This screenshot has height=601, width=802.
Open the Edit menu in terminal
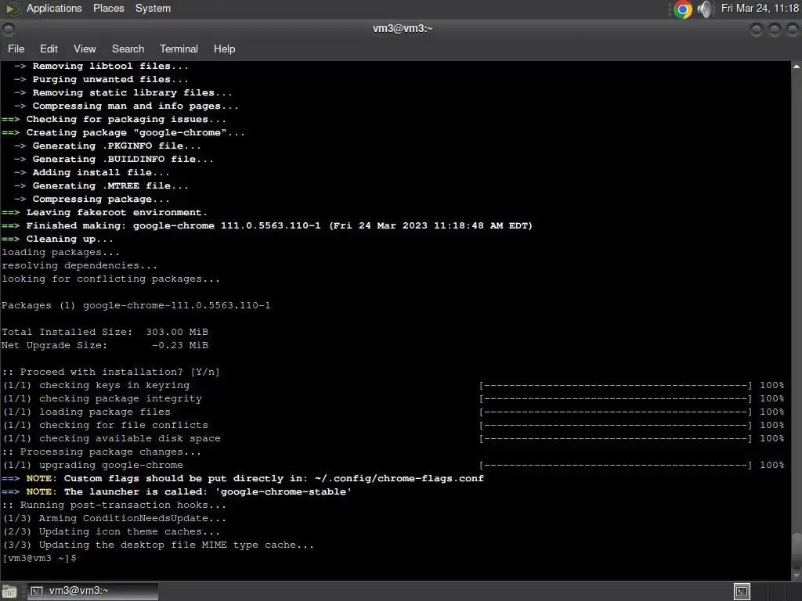tap(49, 49)
